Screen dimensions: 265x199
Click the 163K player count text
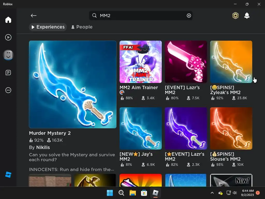point(57,140)
